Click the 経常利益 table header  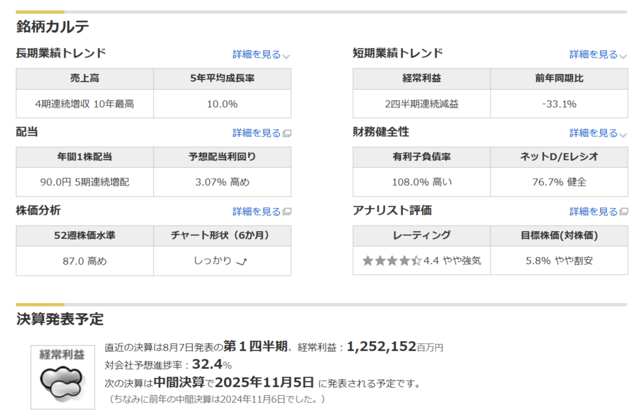[x=421, y=79]
